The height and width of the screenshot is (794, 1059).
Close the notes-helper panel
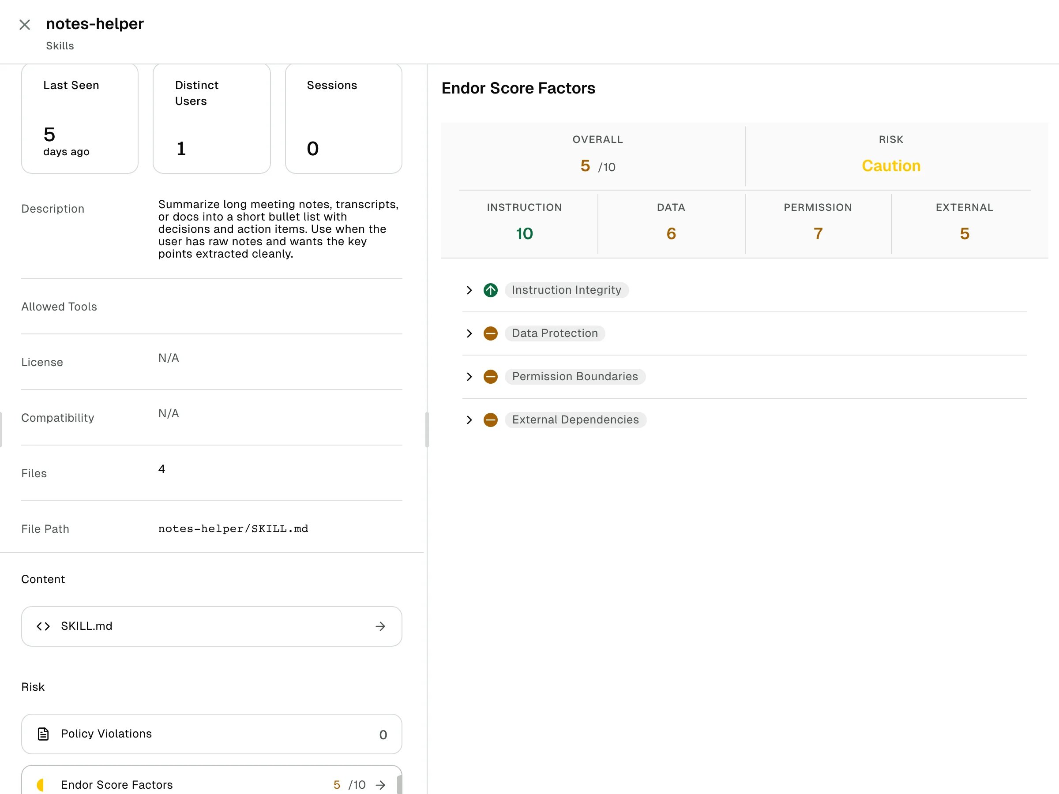click(25, 24)
